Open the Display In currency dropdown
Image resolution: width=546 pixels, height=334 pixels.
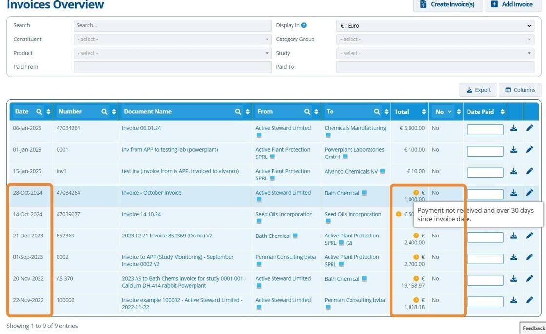point(435,26)
